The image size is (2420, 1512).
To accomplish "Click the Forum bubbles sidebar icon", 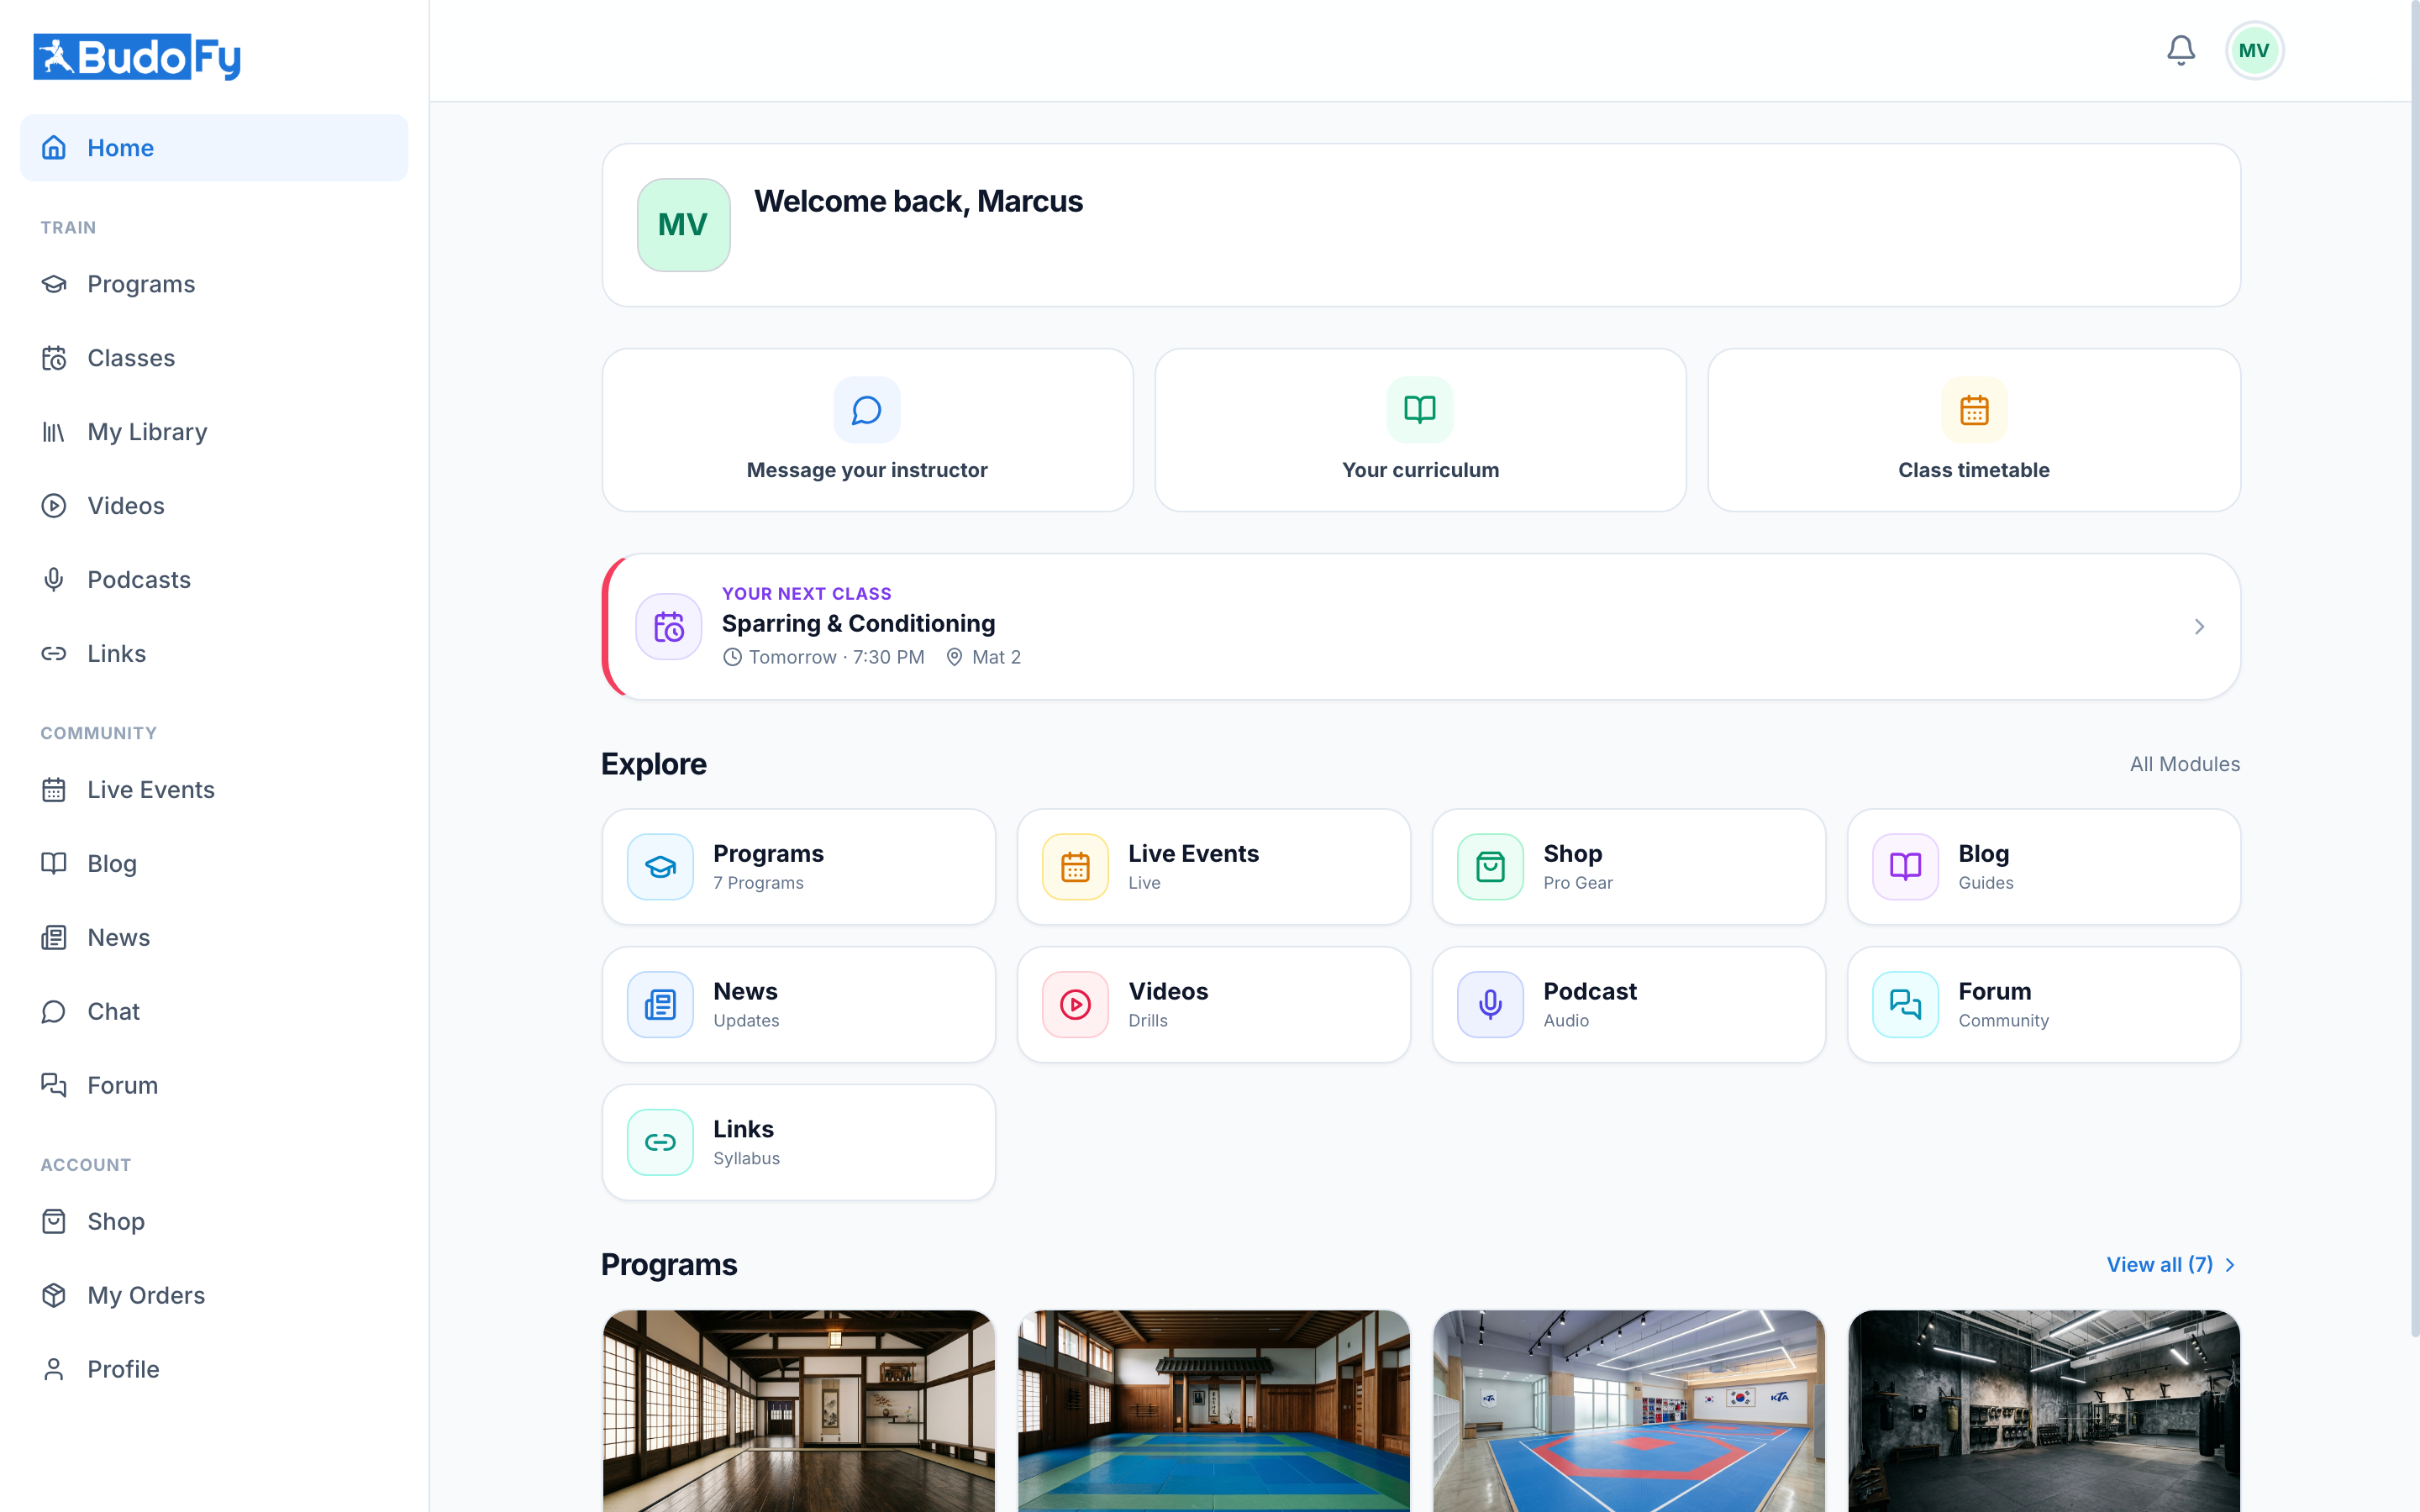I will 54,1086.
